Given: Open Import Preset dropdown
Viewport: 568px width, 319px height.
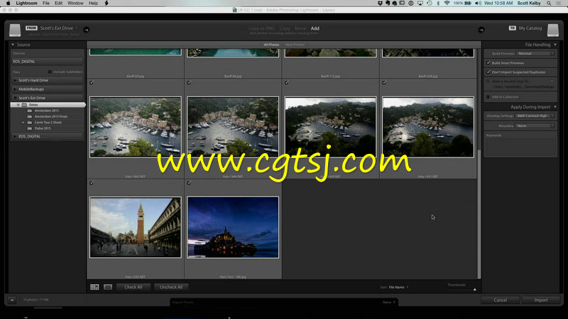Looking at the screenshot, I should (x=389, y=302).
